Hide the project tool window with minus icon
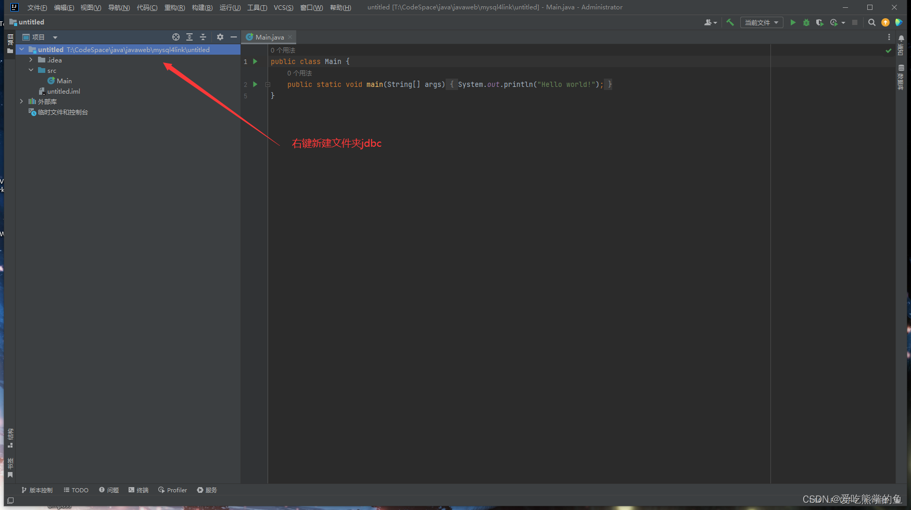The height and width of the screenshot is (510, 911). click(x=234, y=37)
